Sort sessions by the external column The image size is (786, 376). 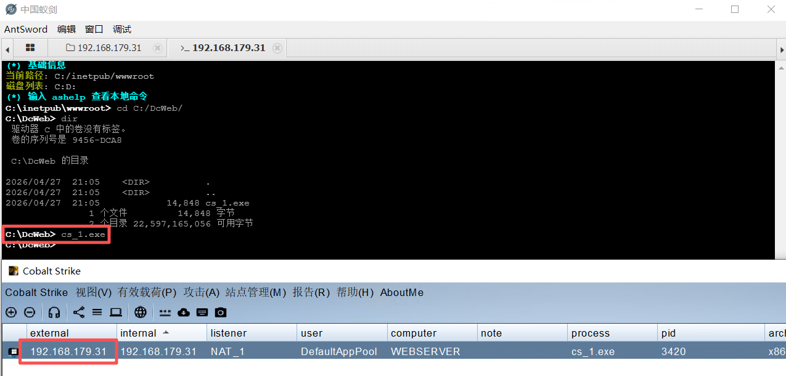[72, 333]
